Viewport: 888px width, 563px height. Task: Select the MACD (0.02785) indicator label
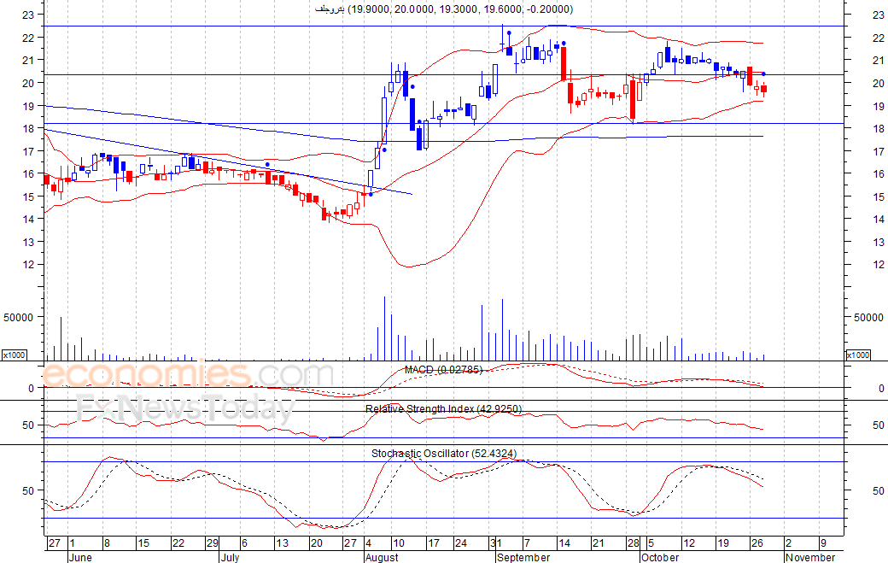click(x=443, y=370)
